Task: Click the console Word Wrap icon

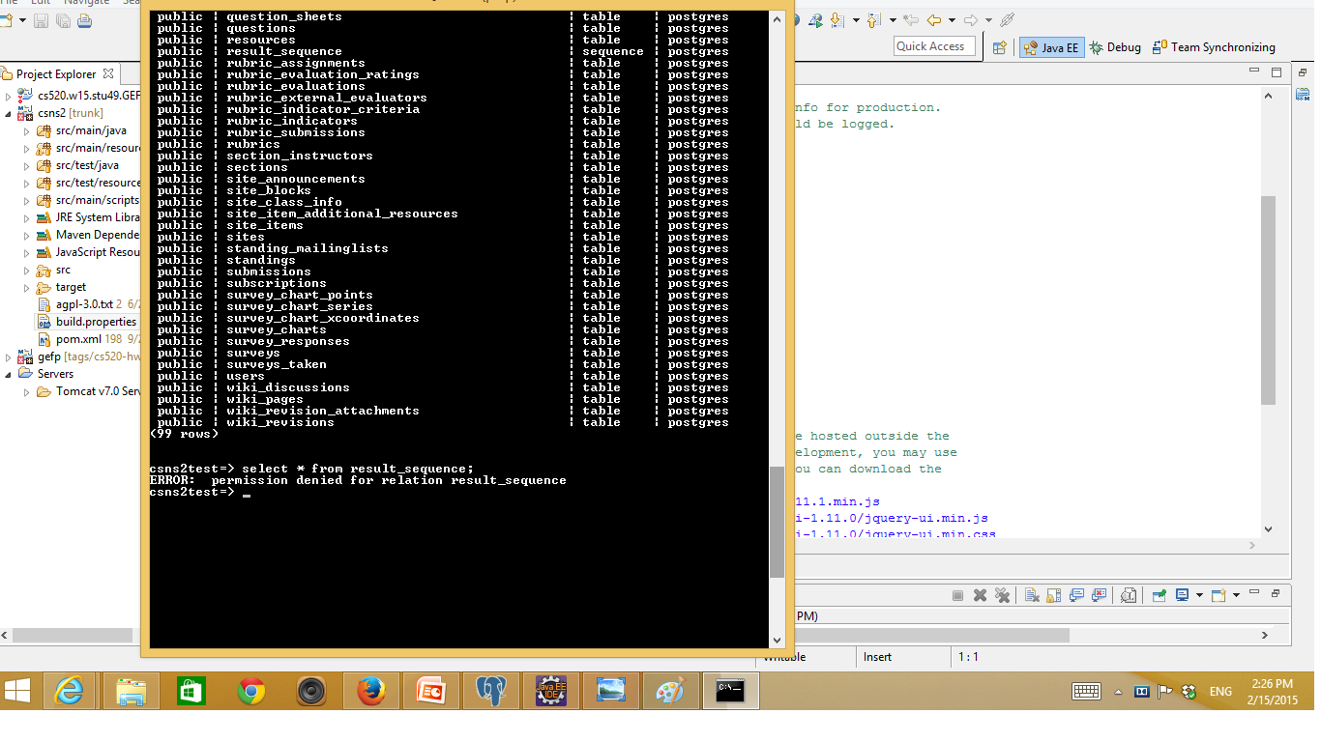Action: click(x=1129, y=595)
